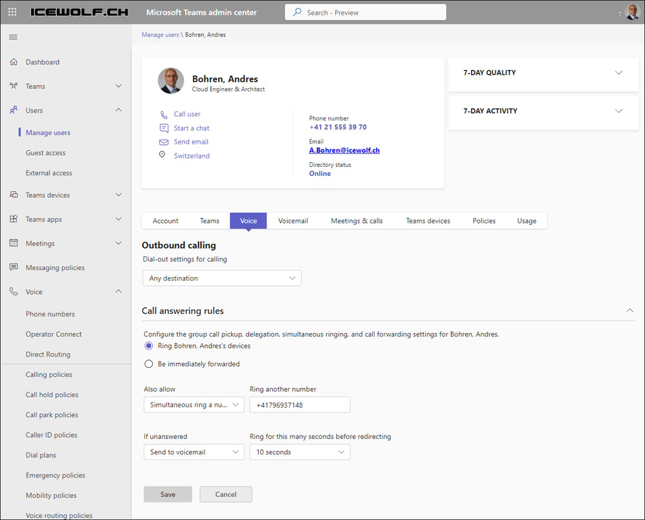Image resolution: width=645 pixels, height=520 pixels.
Task: Click the Manage users breadcrumb link
Action: [160, 35]
